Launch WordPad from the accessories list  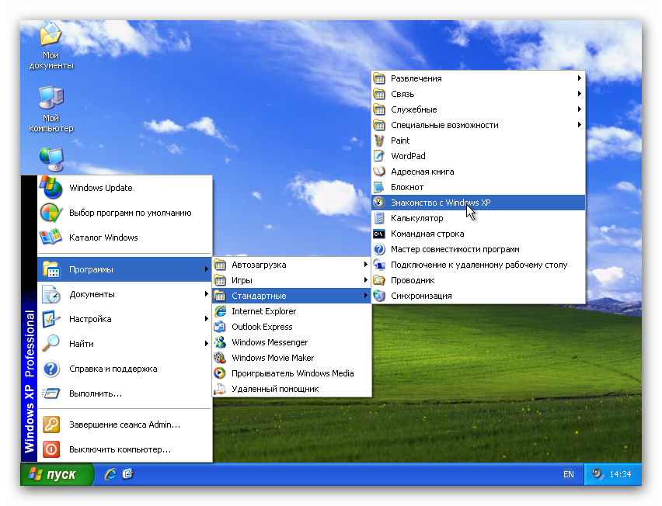(x=407, y=156)
